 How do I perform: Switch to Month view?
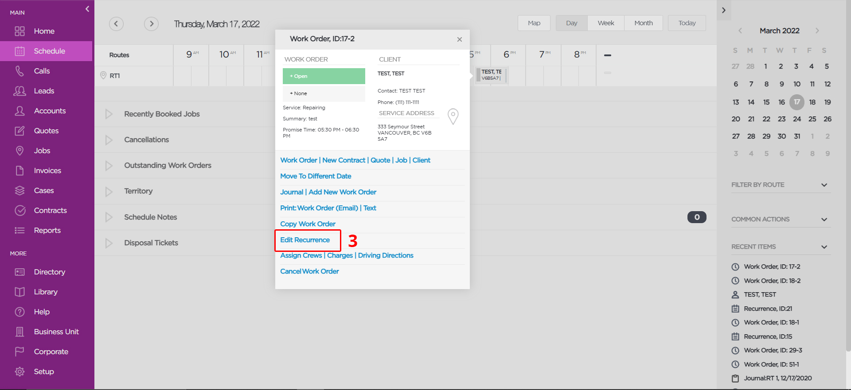[644, 23]
